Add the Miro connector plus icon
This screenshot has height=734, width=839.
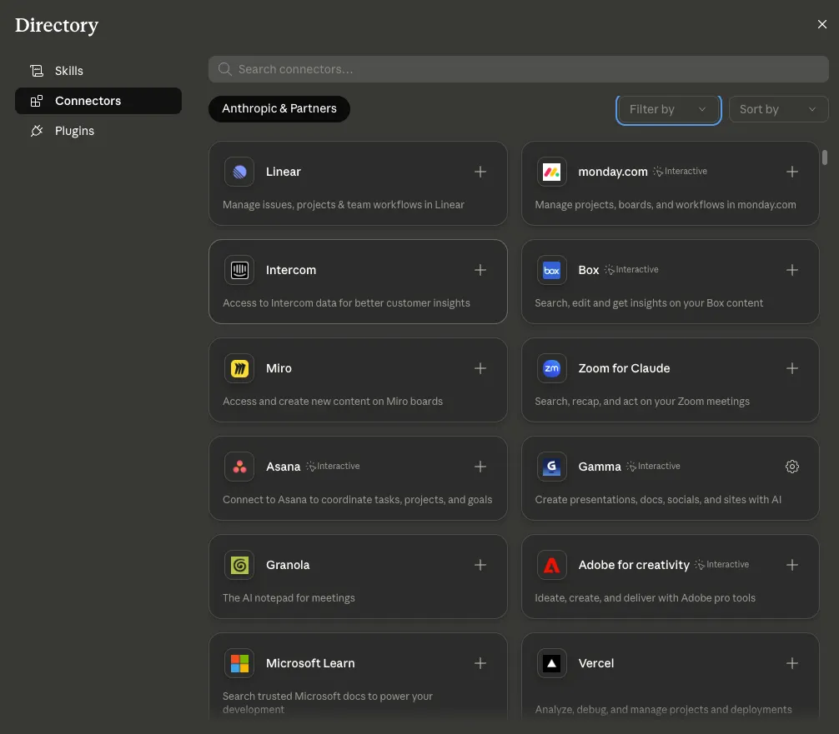click(480, 368)
